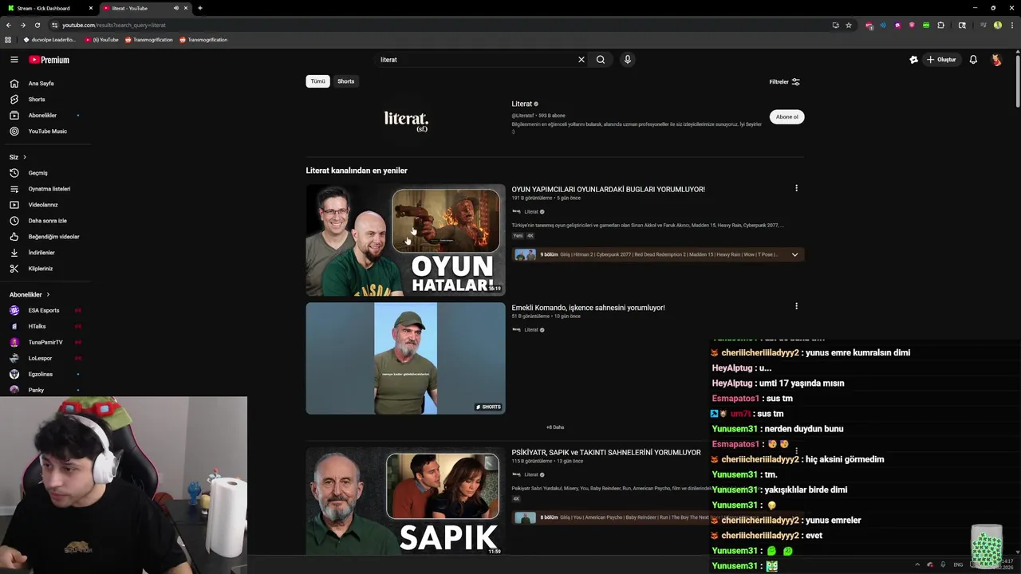This screenshot has height=574, width=1021.
Task: Open the YouTube hamburger guide menu
Action: tap(14, 60)
